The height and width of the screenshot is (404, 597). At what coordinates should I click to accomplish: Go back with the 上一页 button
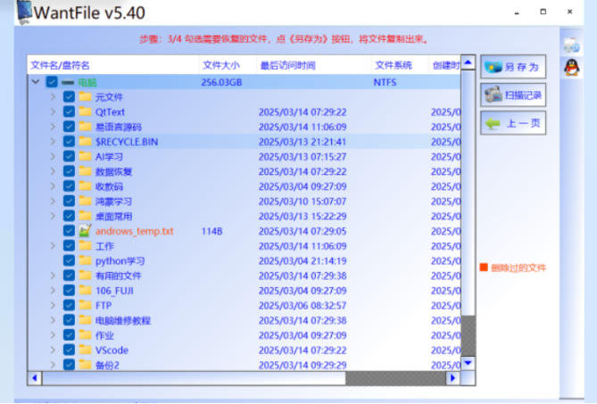pos(513,123)
